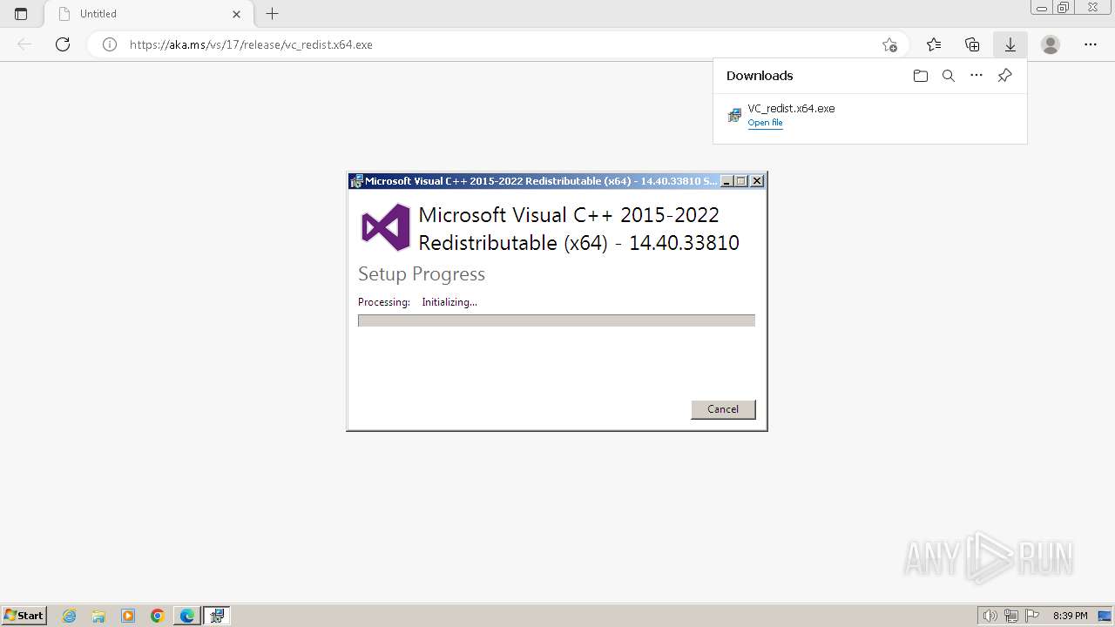Minimize the Edge browser window
Screen dimensions: 1115x627
(x=1042, y=8)
